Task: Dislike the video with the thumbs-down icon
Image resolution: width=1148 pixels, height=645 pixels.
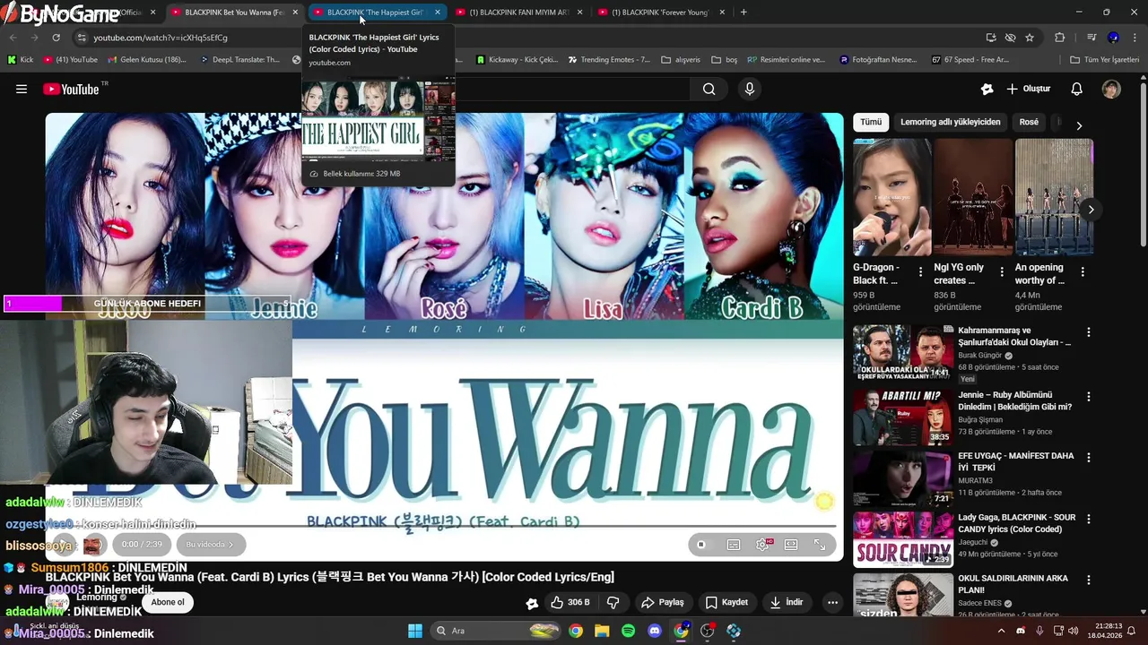Action: [x=613, y=602]
